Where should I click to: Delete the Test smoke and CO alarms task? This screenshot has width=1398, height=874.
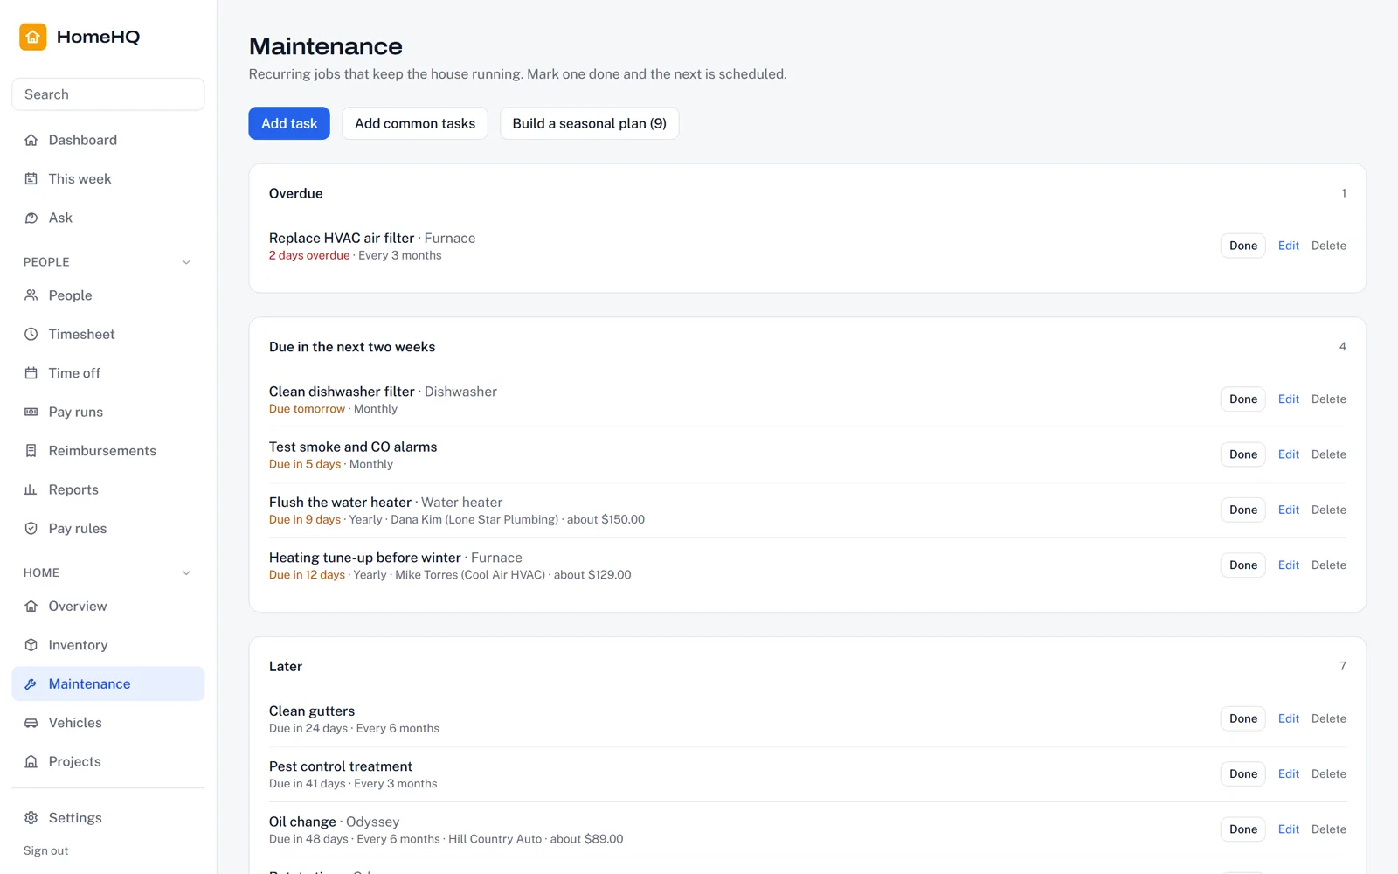(x=1329, y=454)
